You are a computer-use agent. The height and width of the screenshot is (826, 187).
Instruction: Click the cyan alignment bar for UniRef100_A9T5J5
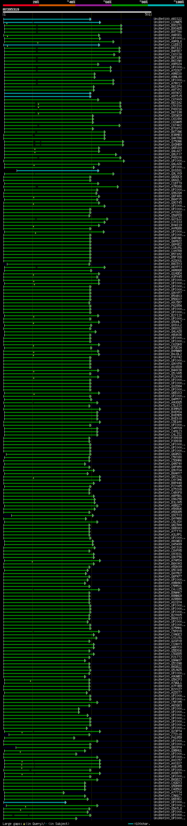point(47,96)
